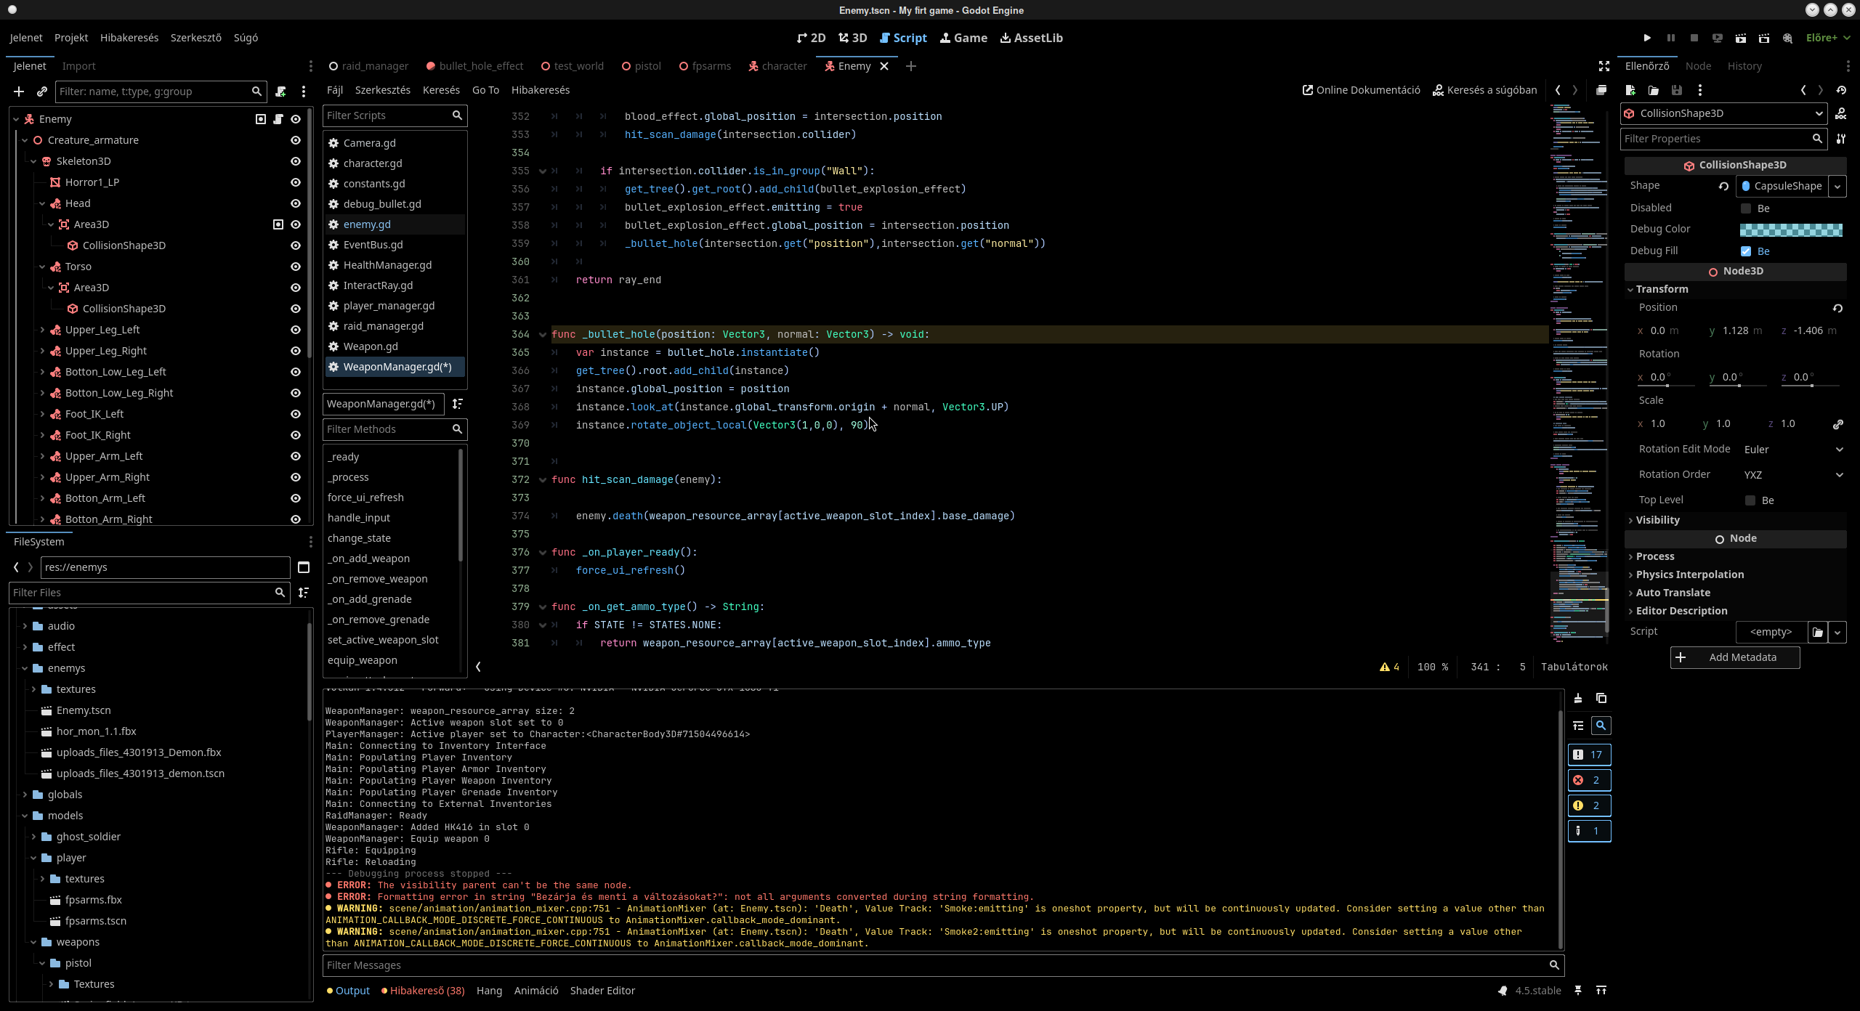Uncheck the Debug Fill checkbox

[1747, 251]
